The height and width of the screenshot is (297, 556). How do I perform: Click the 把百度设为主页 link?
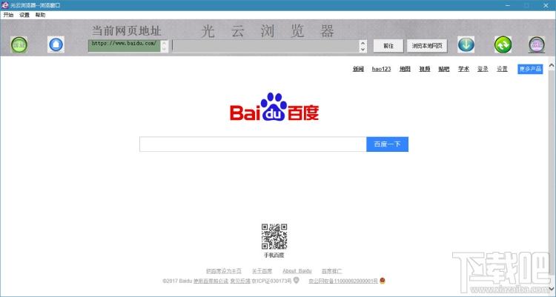(224, 271)
